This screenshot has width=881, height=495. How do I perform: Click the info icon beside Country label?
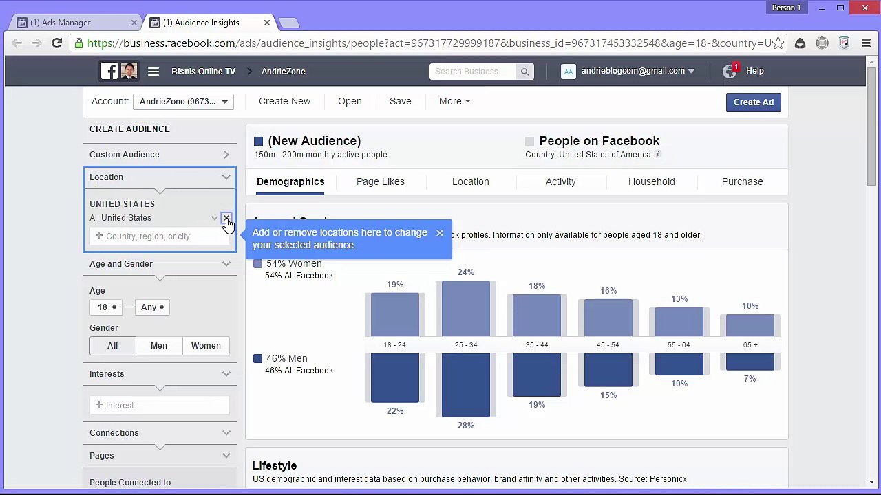tap(657, 154)
